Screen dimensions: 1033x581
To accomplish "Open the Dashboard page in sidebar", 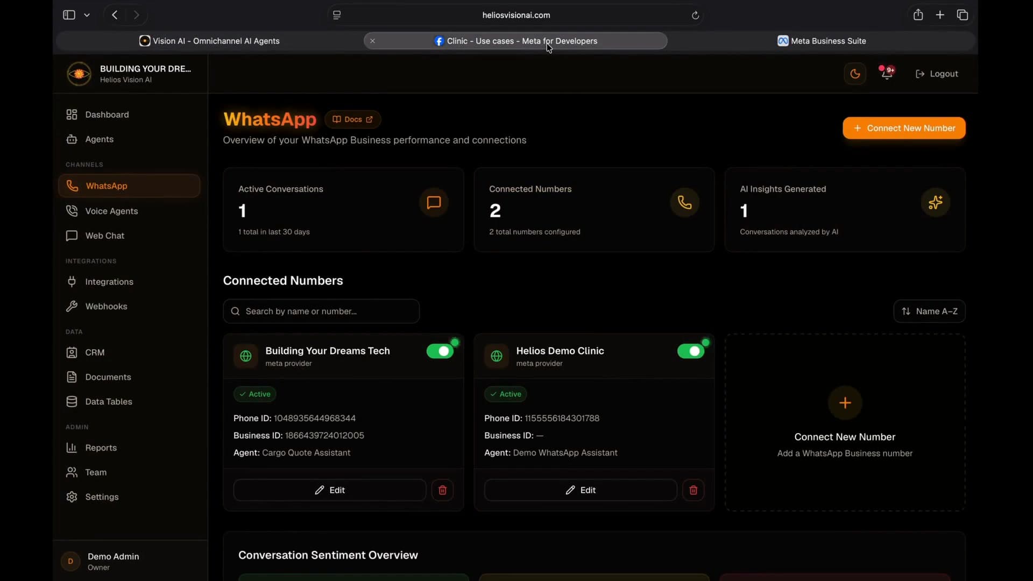I will tap(129, 115).
